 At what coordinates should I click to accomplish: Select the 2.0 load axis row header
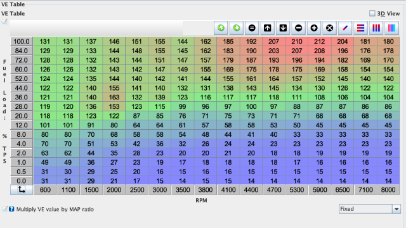tap(22, 153)
